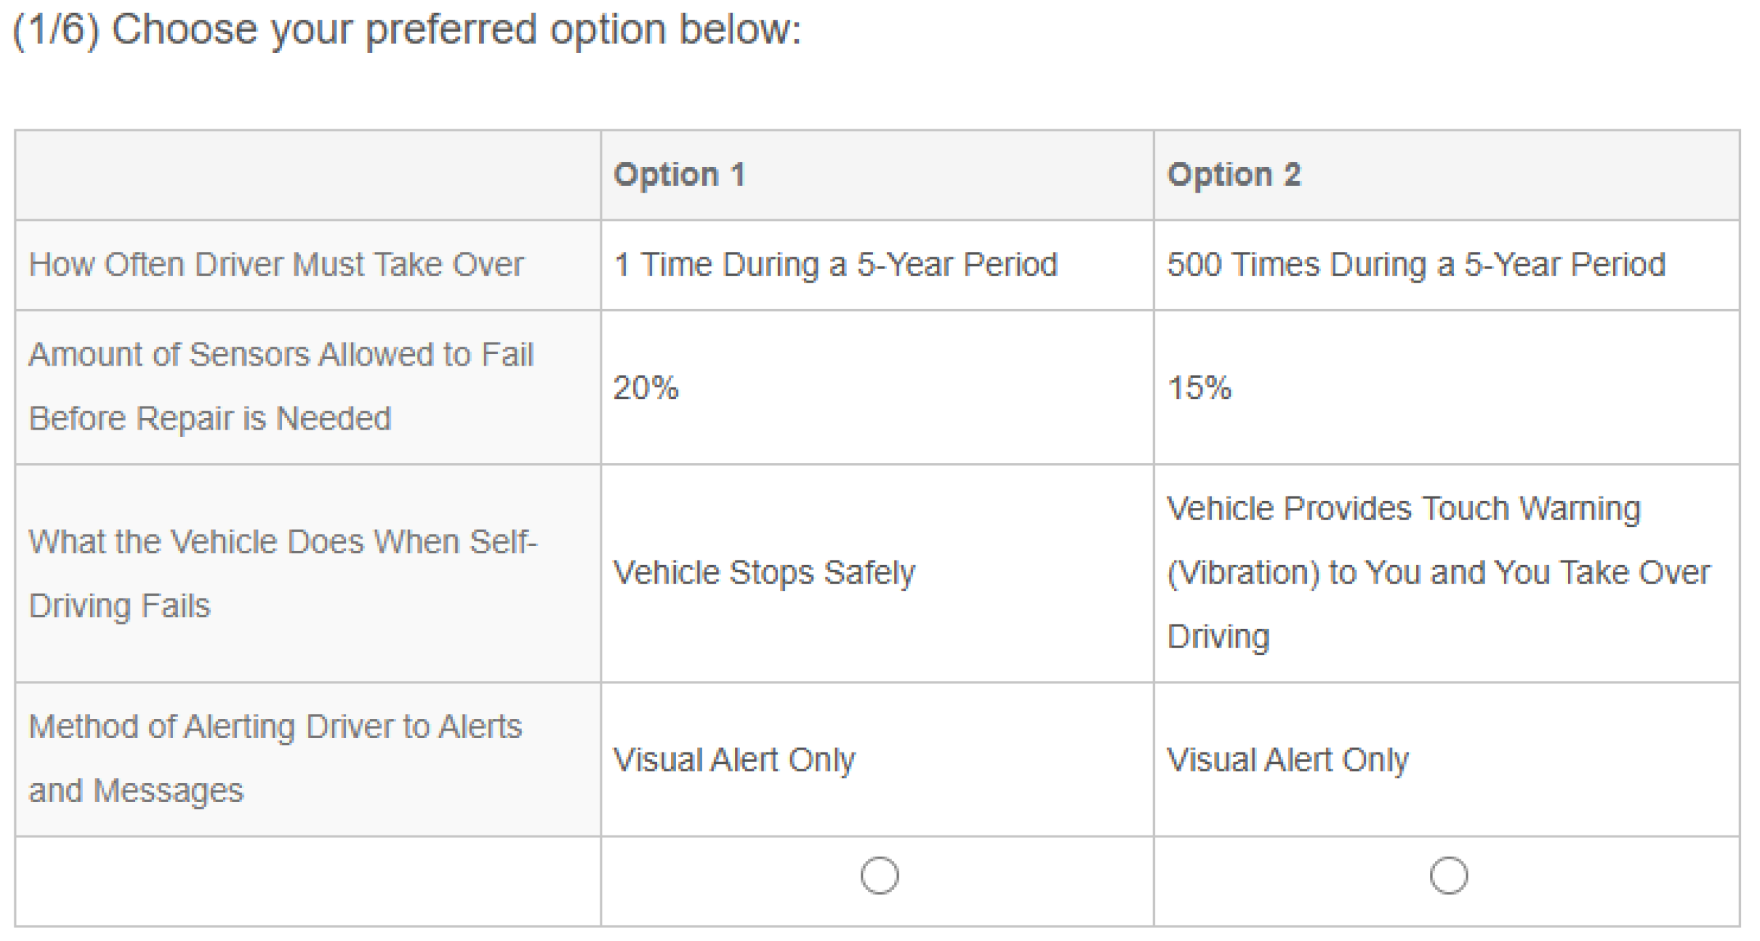Click 'Method of Alerting Driver' row label
Image resolution: width=1760 pixels, height=941 pixels.
click(275, 727)
